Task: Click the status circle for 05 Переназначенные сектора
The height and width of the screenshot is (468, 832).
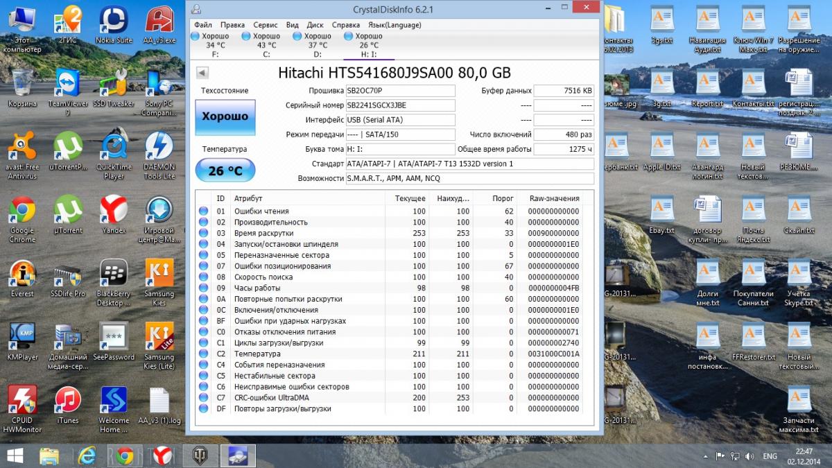Action: click(203, 255)
